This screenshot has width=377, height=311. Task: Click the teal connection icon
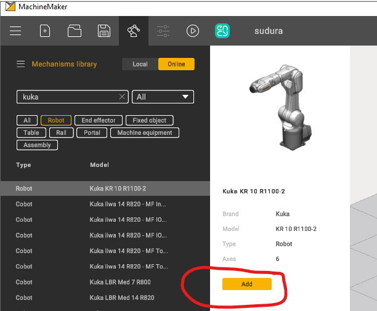(222, 31)
